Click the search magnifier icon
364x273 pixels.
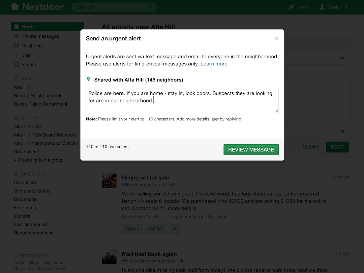point(150,7)
